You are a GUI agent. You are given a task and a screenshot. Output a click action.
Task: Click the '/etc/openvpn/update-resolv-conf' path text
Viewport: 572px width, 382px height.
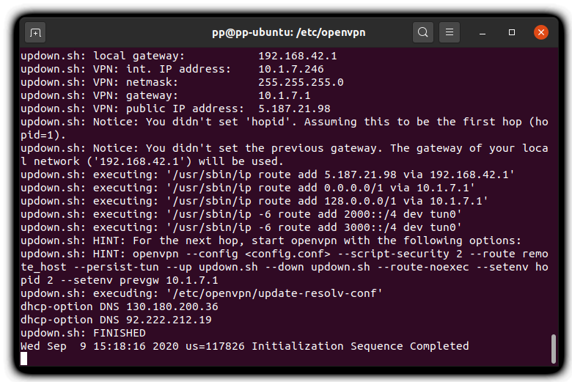tap(274, 293)
